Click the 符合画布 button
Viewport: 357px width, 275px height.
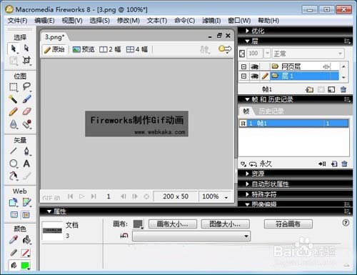coord(288,224)
